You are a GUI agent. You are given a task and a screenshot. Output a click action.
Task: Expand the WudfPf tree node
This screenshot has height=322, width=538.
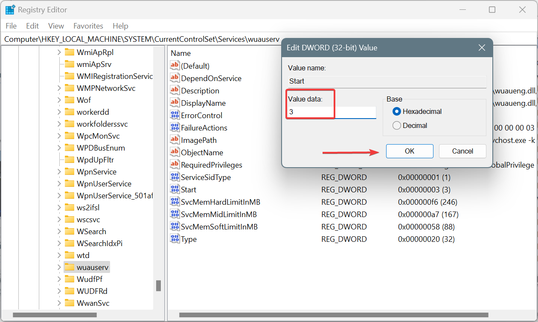[x=59, y=279]
